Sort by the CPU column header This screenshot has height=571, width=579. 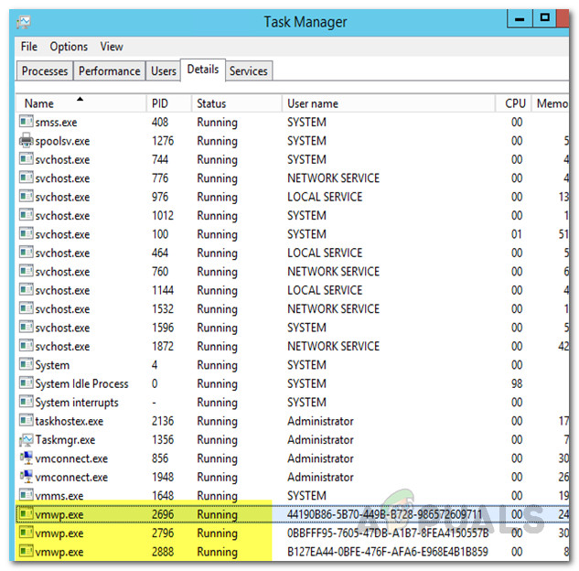click(513, 103)
